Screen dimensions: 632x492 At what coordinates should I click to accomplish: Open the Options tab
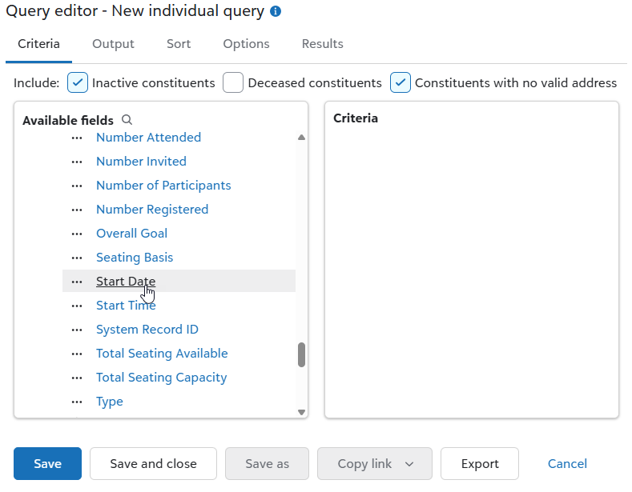coord(246,43)
